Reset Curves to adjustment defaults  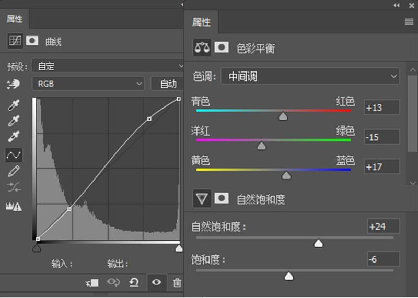tap(134, 282)
